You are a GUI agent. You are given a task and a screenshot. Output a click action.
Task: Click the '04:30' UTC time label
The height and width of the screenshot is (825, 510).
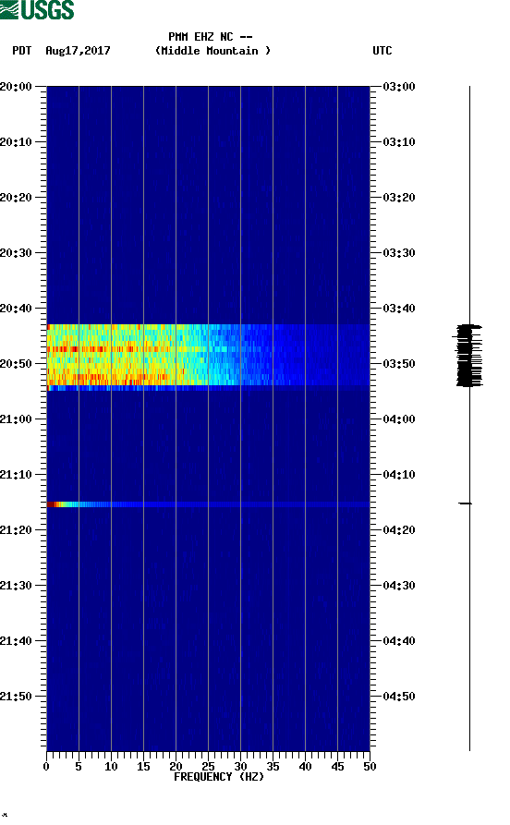click(x=399, y=586)
